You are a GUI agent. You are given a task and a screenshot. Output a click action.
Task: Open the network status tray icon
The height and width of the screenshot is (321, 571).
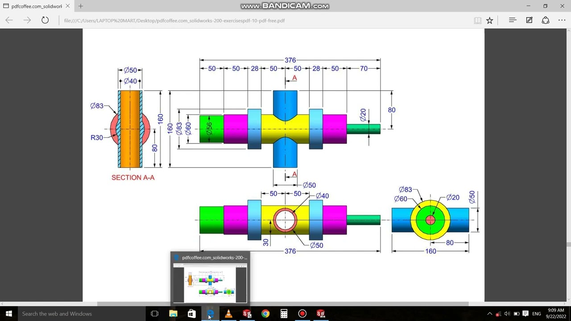coord(498,314)
